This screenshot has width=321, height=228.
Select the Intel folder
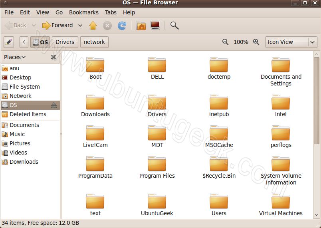pos(281,105)
